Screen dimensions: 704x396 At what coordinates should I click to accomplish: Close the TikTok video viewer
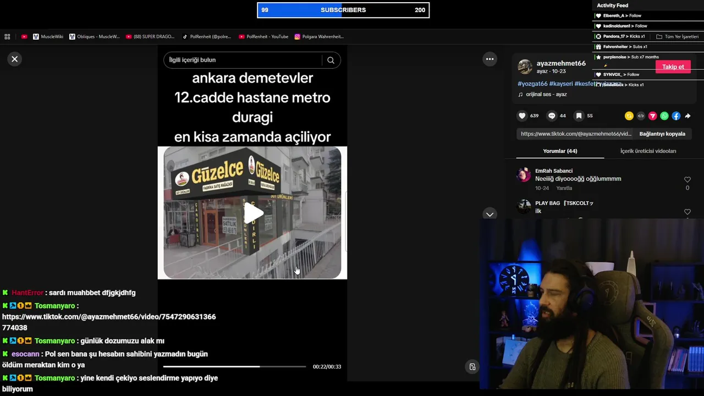tap(15, 59)
